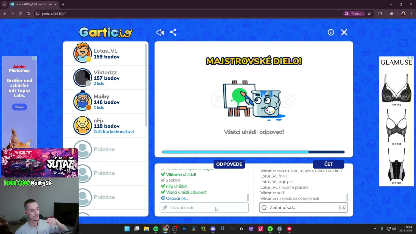Screen dimensions: 416x234
Task: Open Chrome menu three dots
Action: 411,14
